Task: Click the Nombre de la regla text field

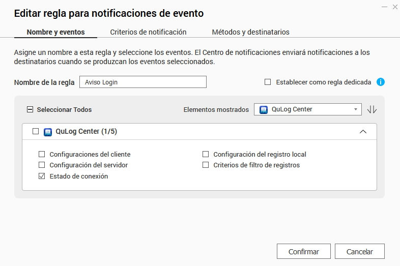Action: click(x=142, y=82)
